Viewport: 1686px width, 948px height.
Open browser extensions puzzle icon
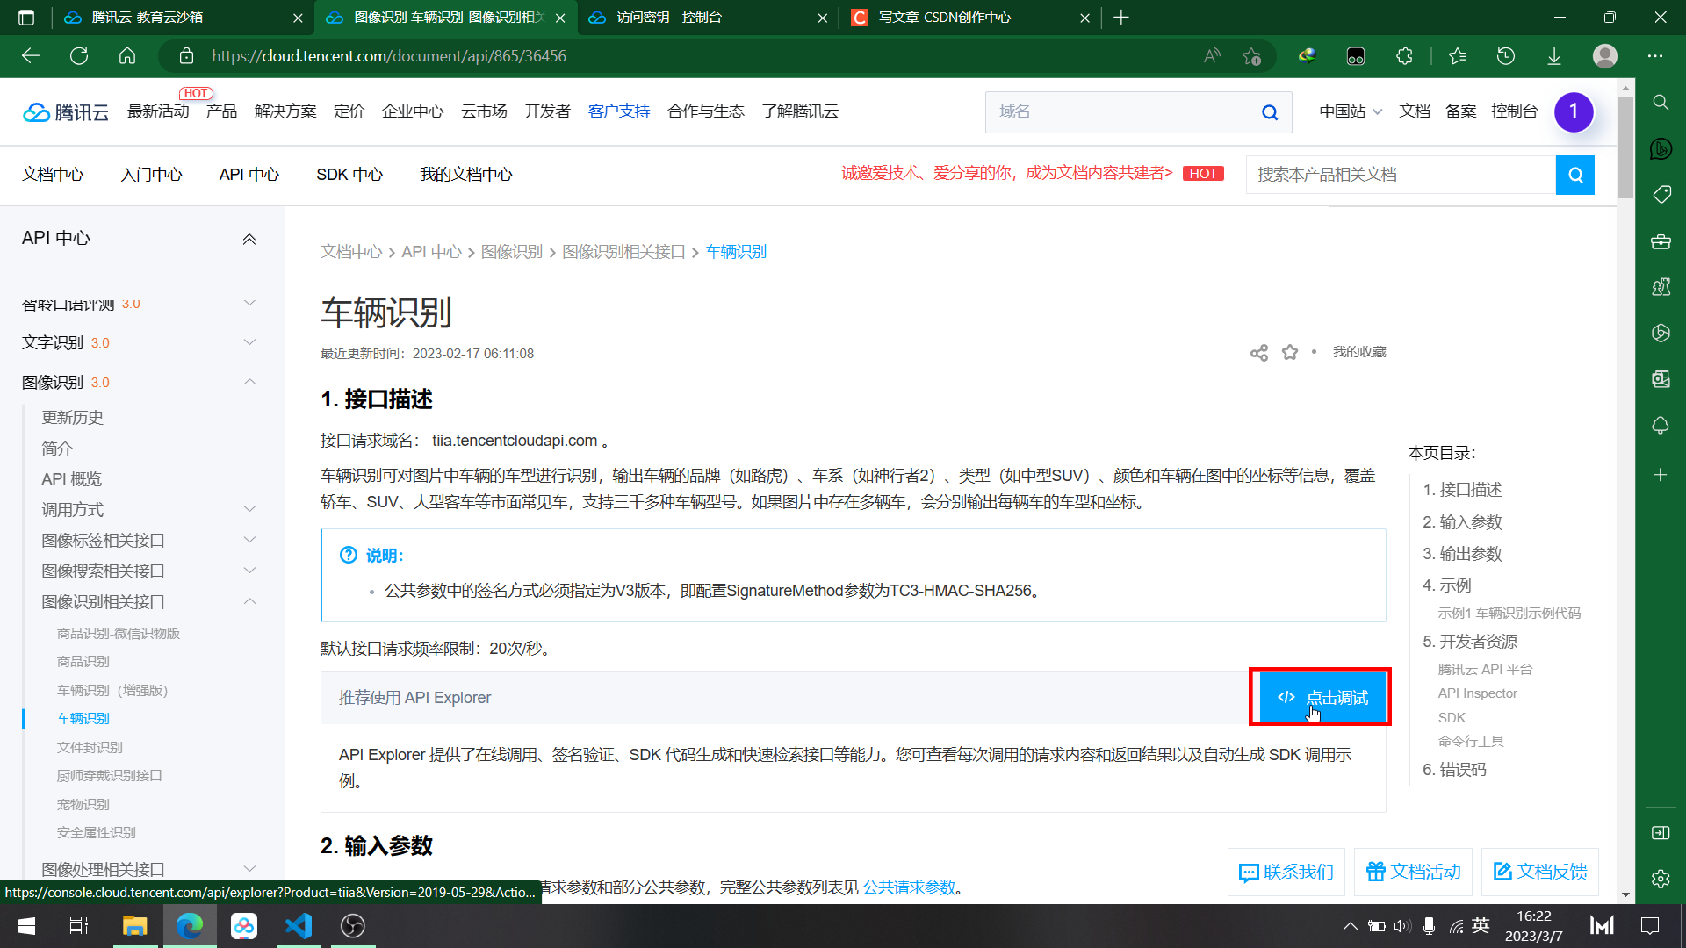tap(1404, 56)
